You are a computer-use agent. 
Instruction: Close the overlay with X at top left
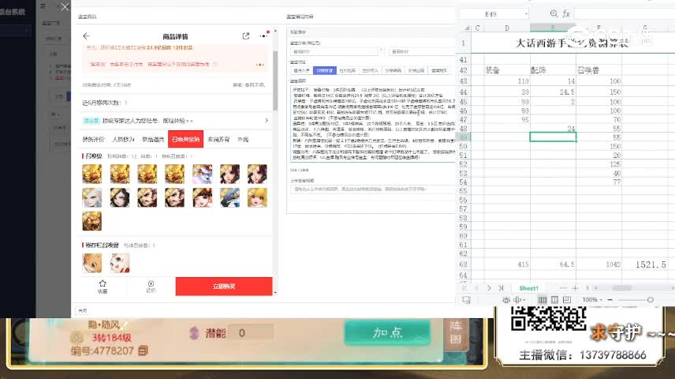(65, 7)
